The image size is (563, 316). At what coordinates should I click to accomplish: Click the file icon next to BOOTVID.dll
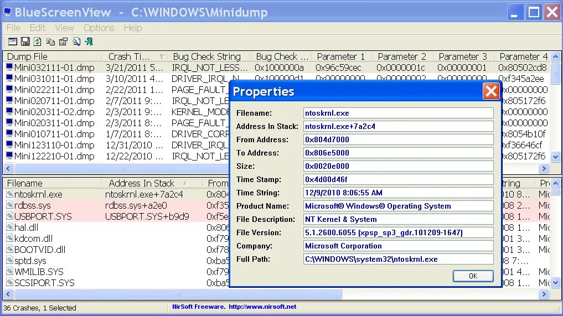(x=10, y=249)
